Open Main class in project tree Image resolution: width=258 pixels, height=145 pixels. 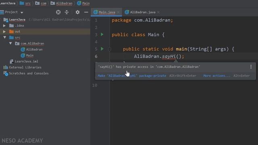(x=29, y=56)
